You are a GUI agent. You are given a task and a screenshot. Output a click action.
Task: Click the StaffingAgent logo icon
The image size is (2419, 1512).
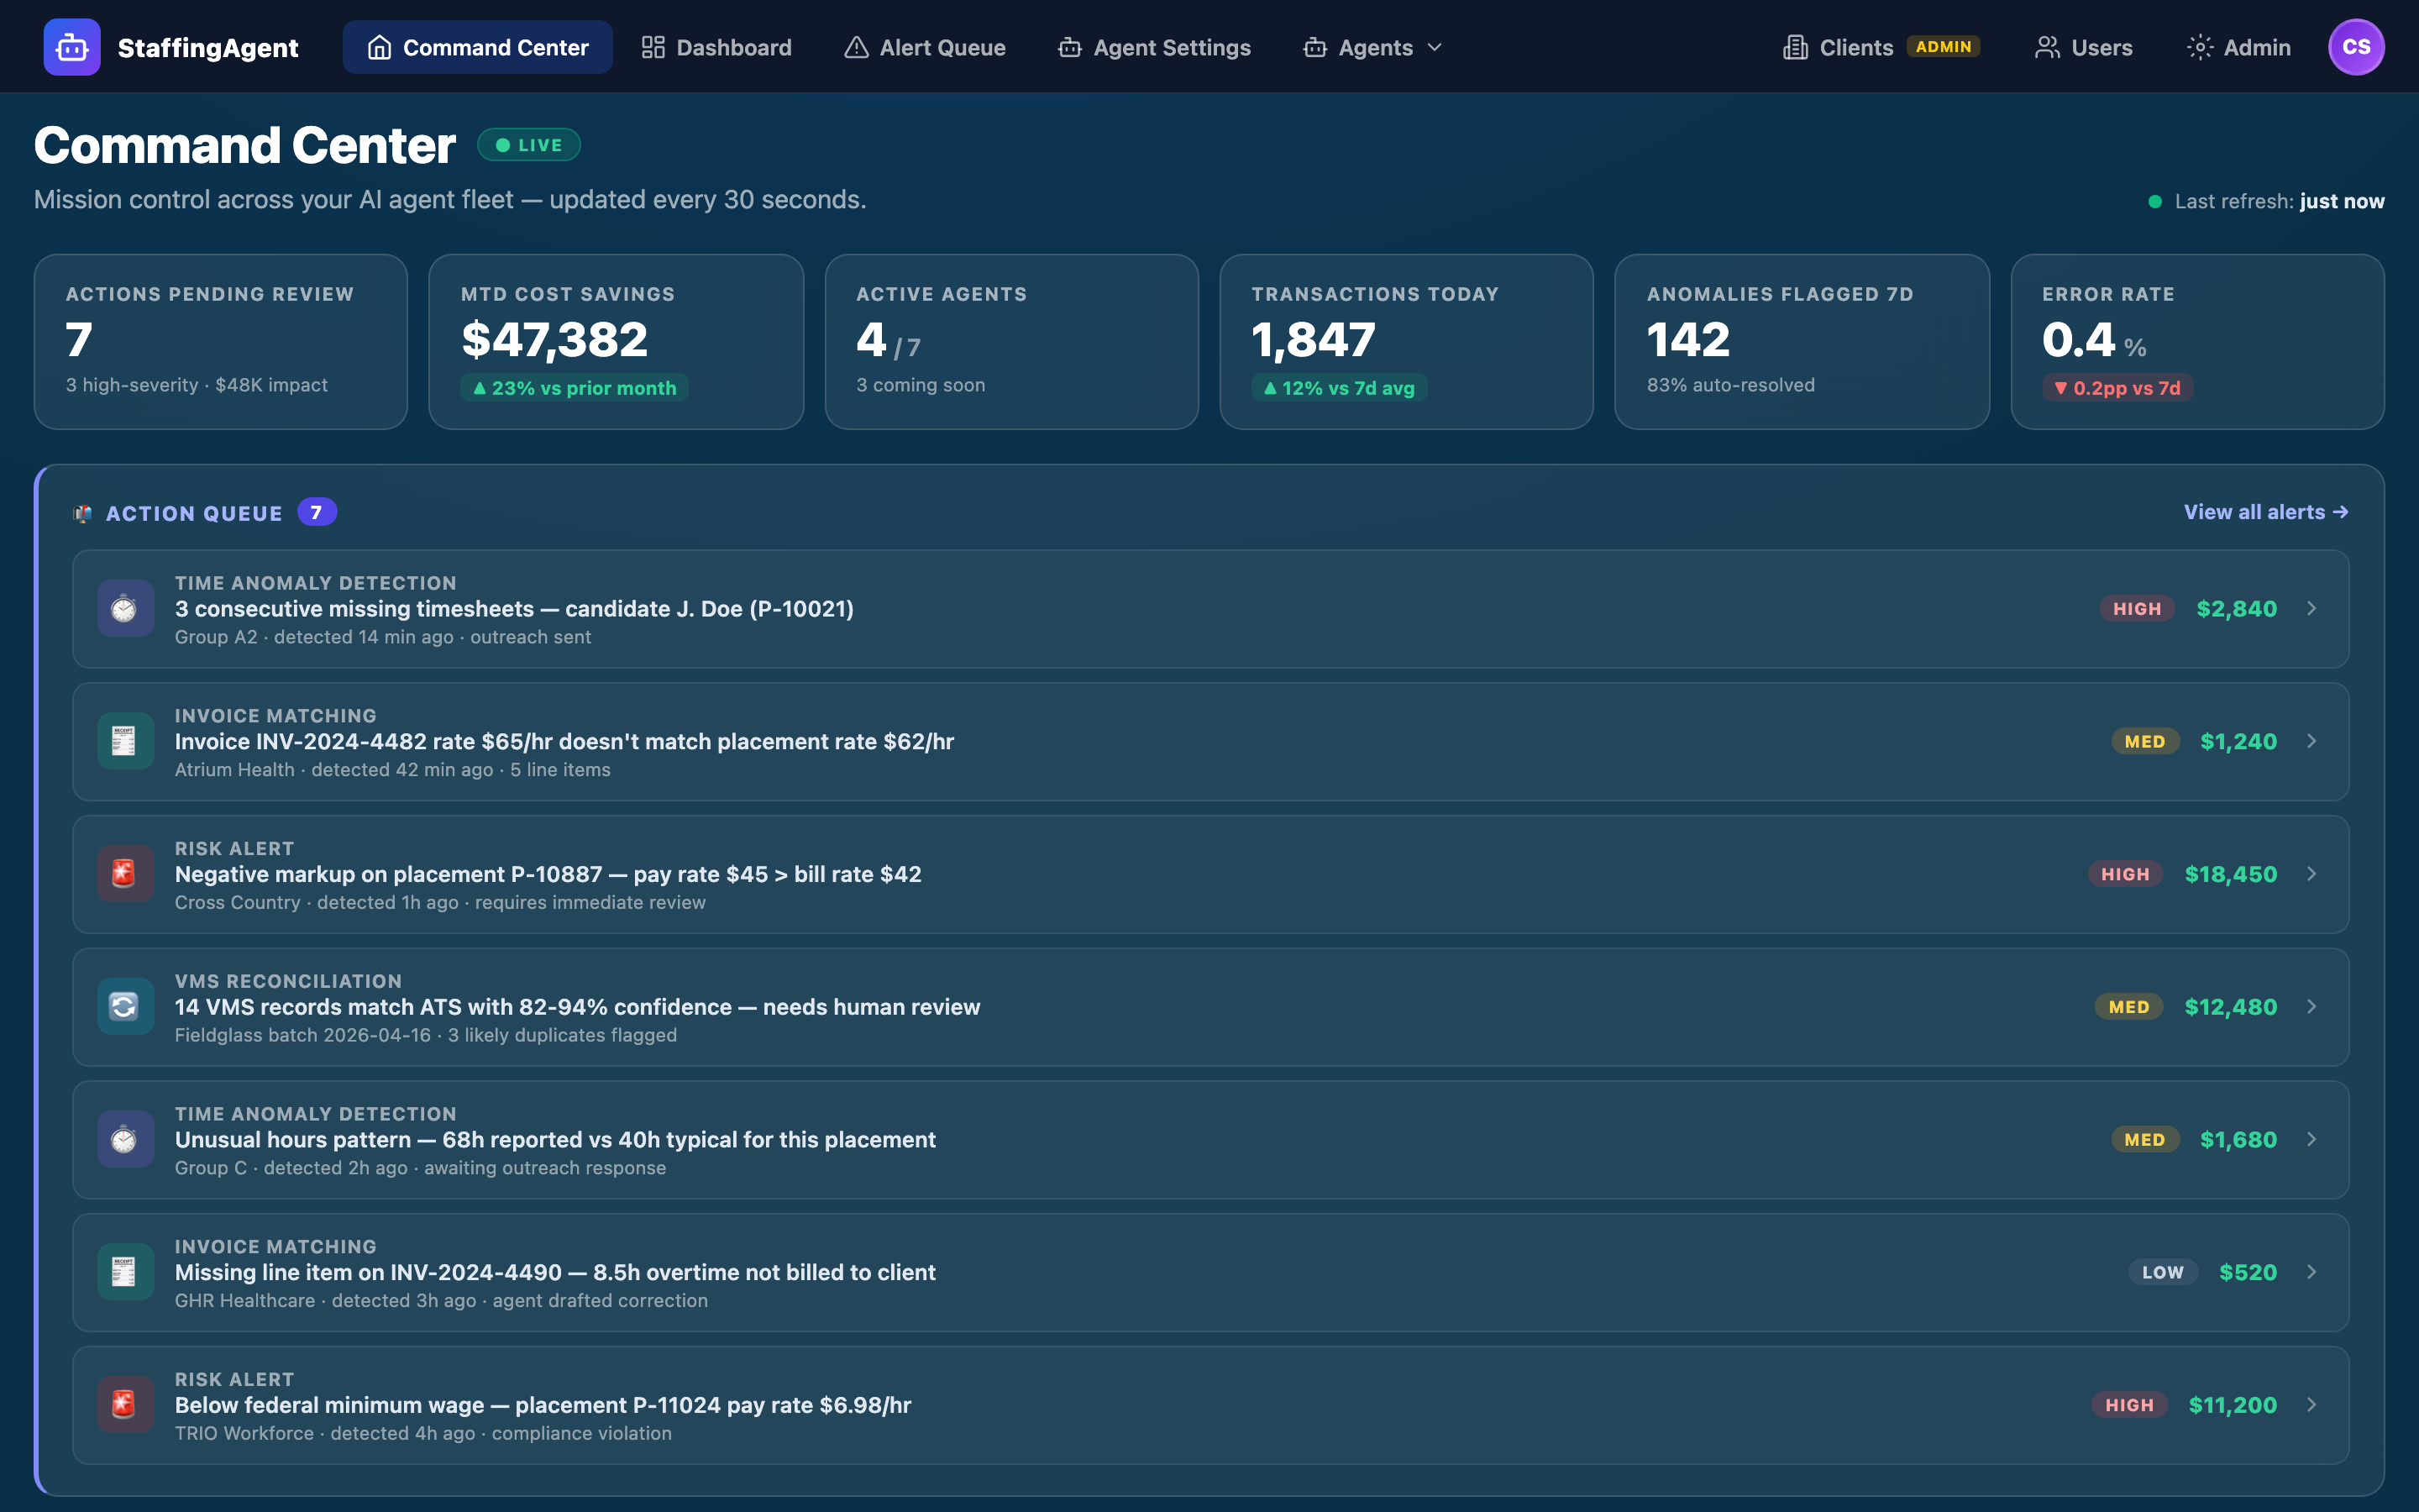(x=71, y=46)
